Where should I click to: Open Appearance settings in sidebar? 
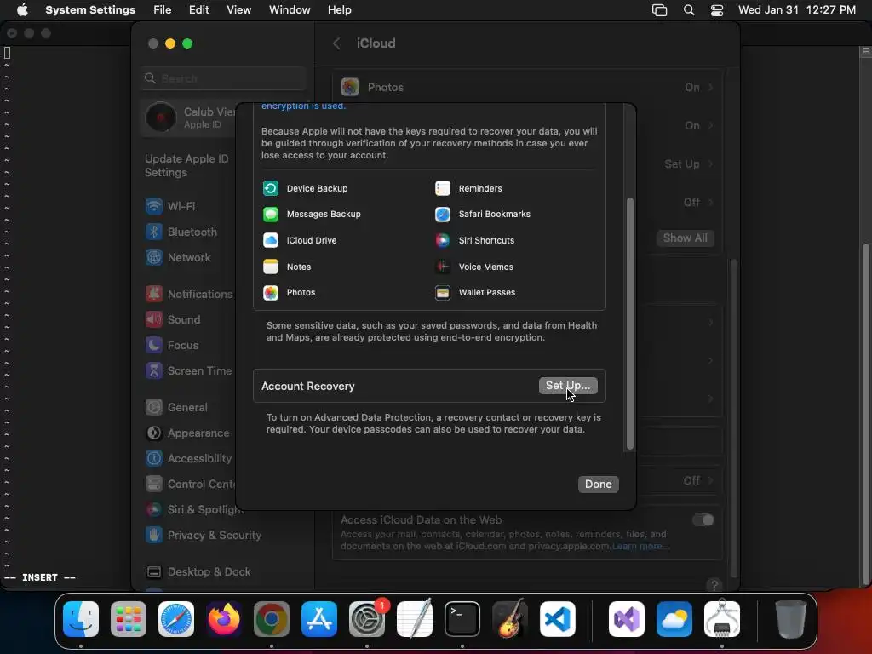pyautogui.click(x=189, y=433)
